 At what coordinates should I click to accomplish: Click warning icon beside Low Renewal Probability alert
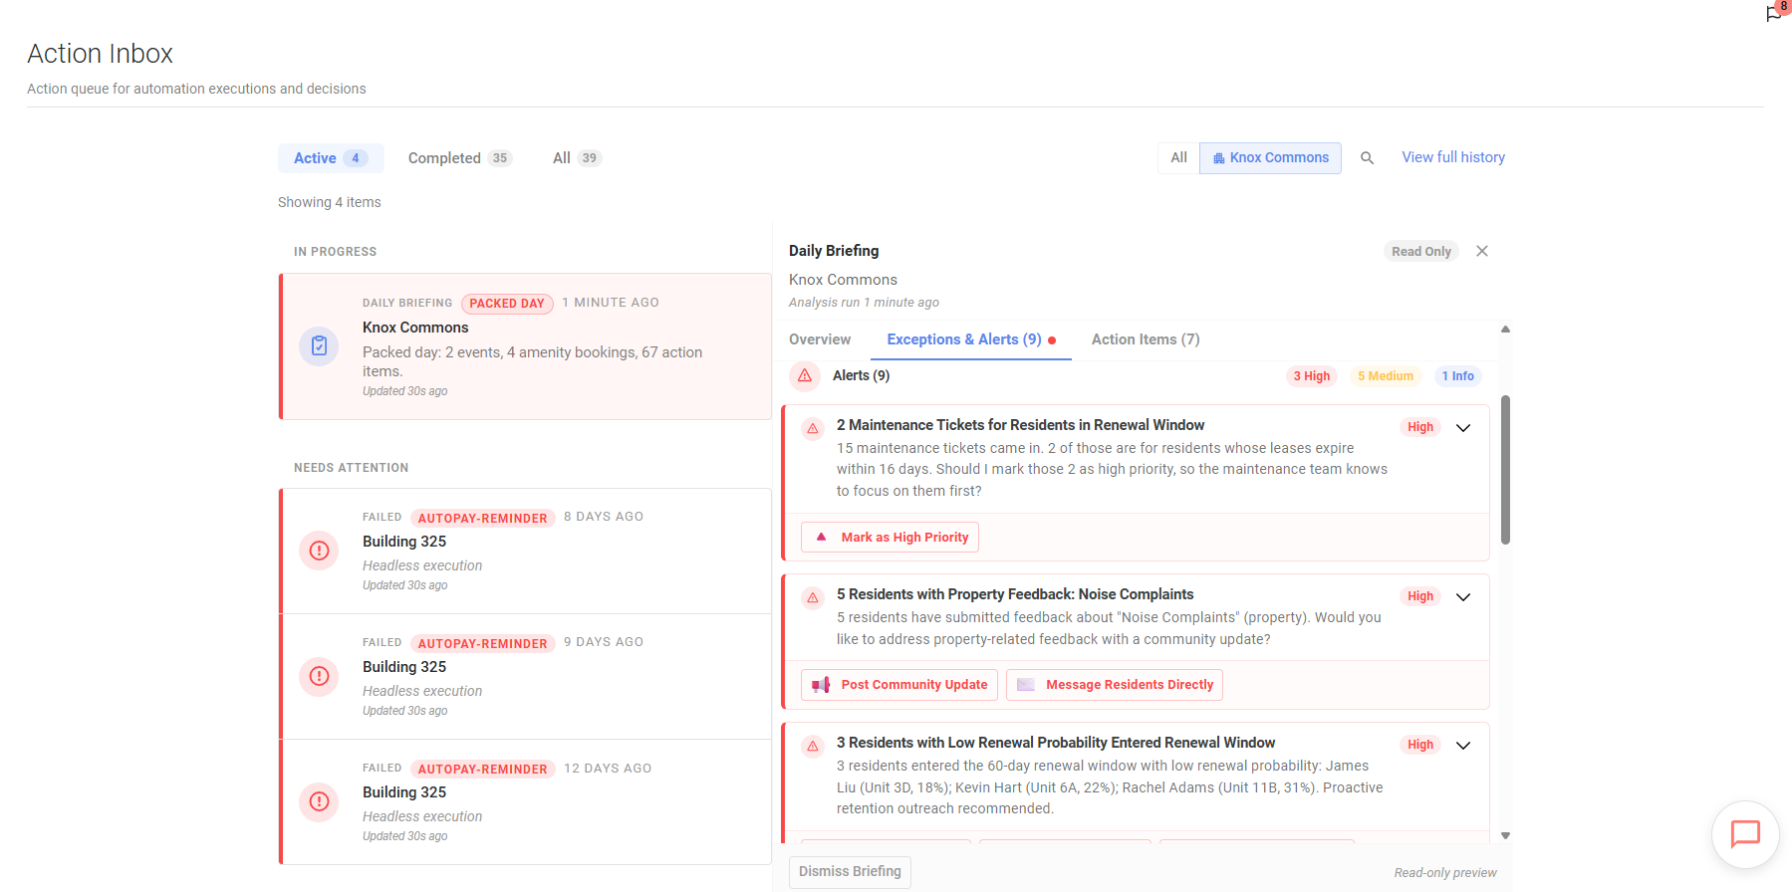click(813, 746)
